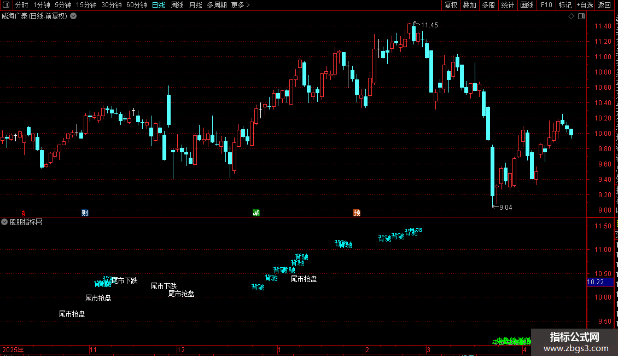Viewport: 618px width, 356px height.
Task: Open the 复权 adjustment menu
Action: (x=451, y=5)
